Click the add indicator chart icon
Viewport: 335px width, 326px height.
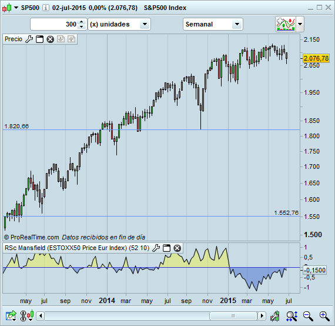click(x=286, y=24)
